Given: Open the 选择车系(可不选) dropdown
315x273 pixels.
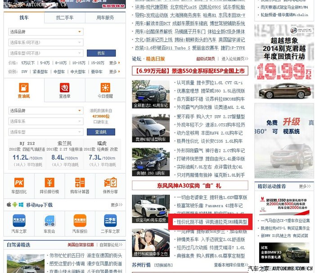Looking at the screenshot, I should [45, 42].
